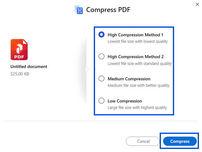Select High Compression Method 1 radio button

(101, 35)
